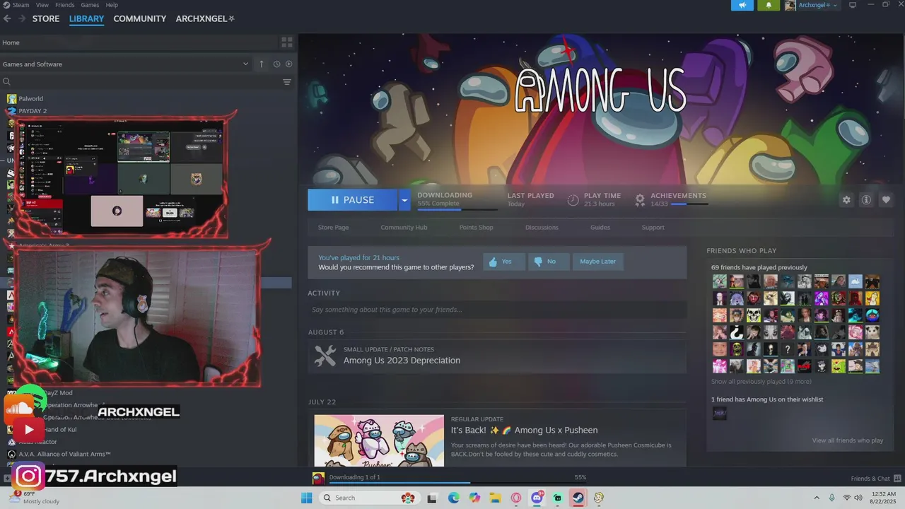Toggle ready-to-play filter icon

pyautogui.click(x=288, y=64)
